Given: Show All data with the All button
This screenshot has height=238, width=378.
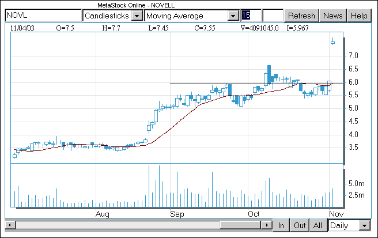Looking at the screenshot, I should click(317, 225).
